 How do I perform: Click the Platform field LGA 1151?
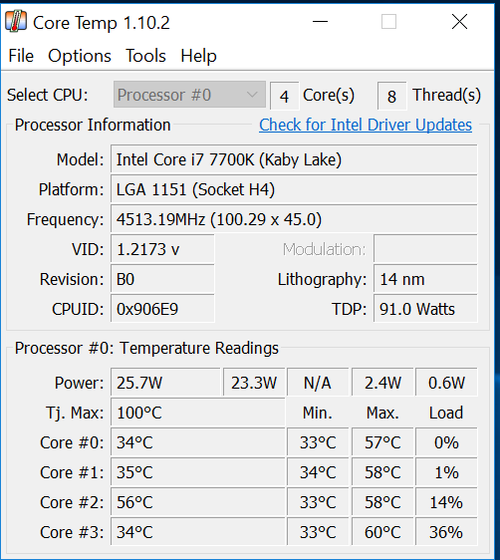click(x=294, y=189)
